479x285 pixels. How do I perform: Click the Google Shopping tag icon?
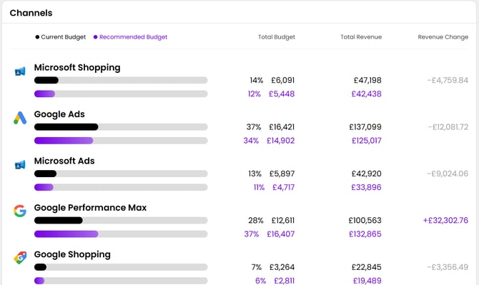tap(20, 258)
